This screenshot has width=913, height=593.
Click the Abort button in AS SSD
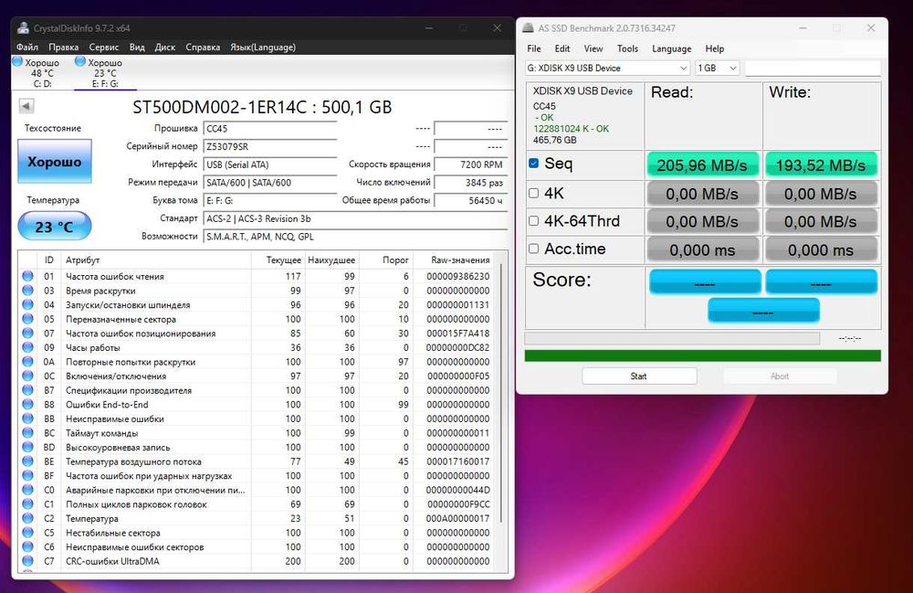(780, 376)
